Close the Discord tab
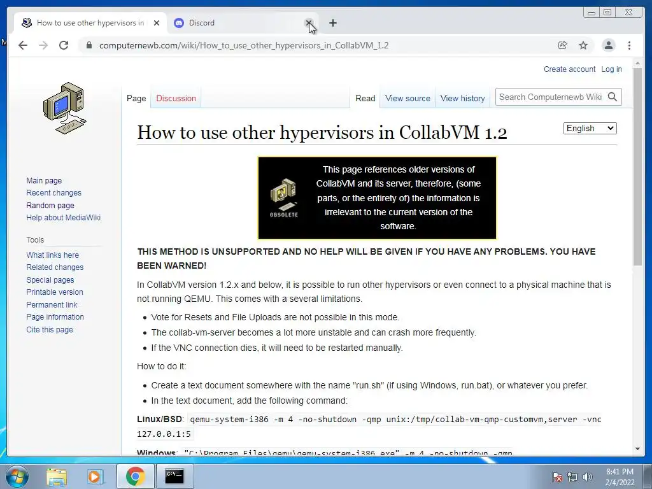 309,23
